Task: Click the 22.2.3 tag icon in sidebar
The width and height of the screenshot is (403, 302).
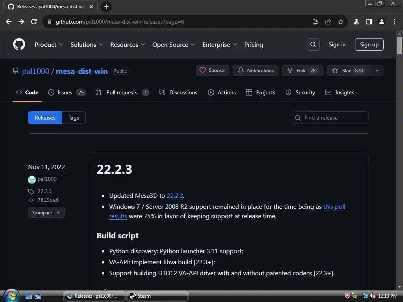Action: (x=31, y=192)
